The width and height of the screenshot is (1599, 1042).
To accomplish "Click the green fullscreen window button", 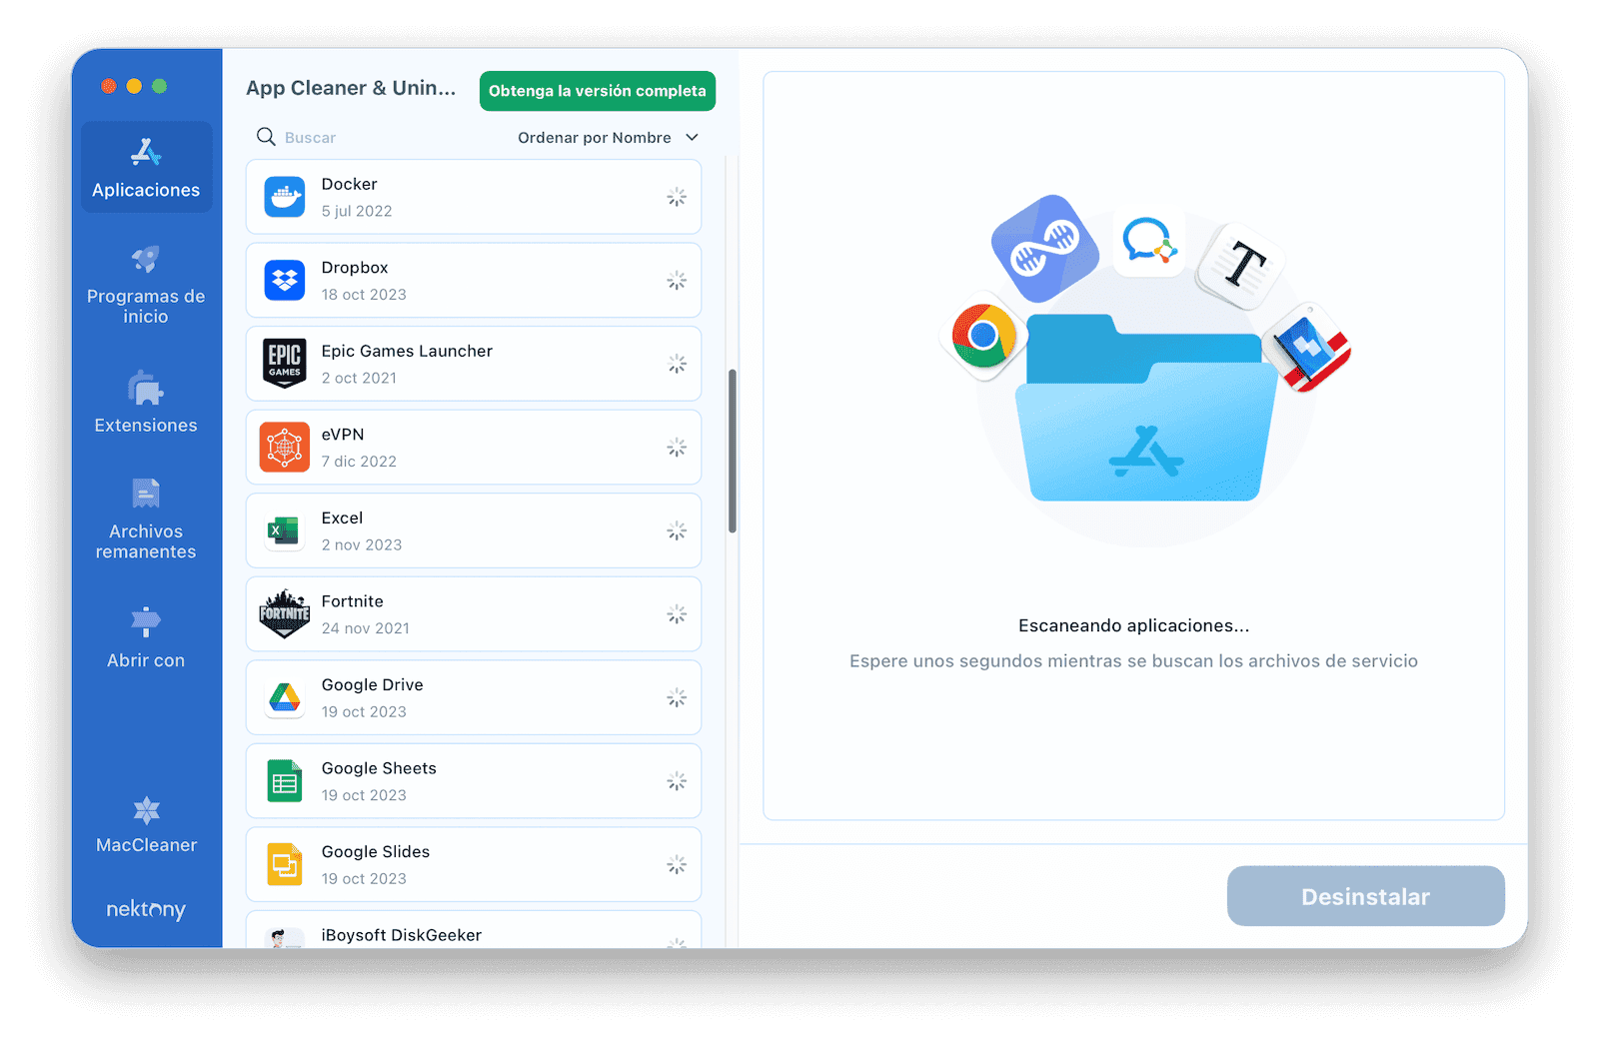I will (160, 86).
